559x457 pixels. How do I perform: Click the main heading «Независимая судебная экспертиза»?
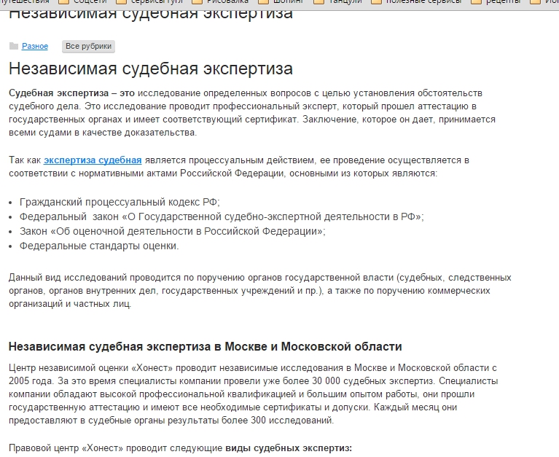151,69
